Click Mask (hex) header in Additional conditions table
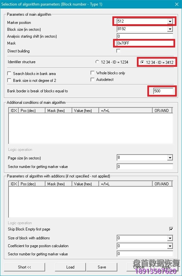Screen dimensions: 182x276 point(58,111)
